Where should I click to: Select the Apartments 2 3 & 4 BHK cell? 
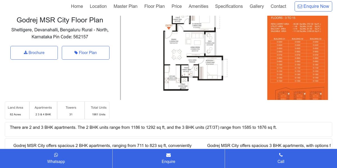click(x=43, y=111)
